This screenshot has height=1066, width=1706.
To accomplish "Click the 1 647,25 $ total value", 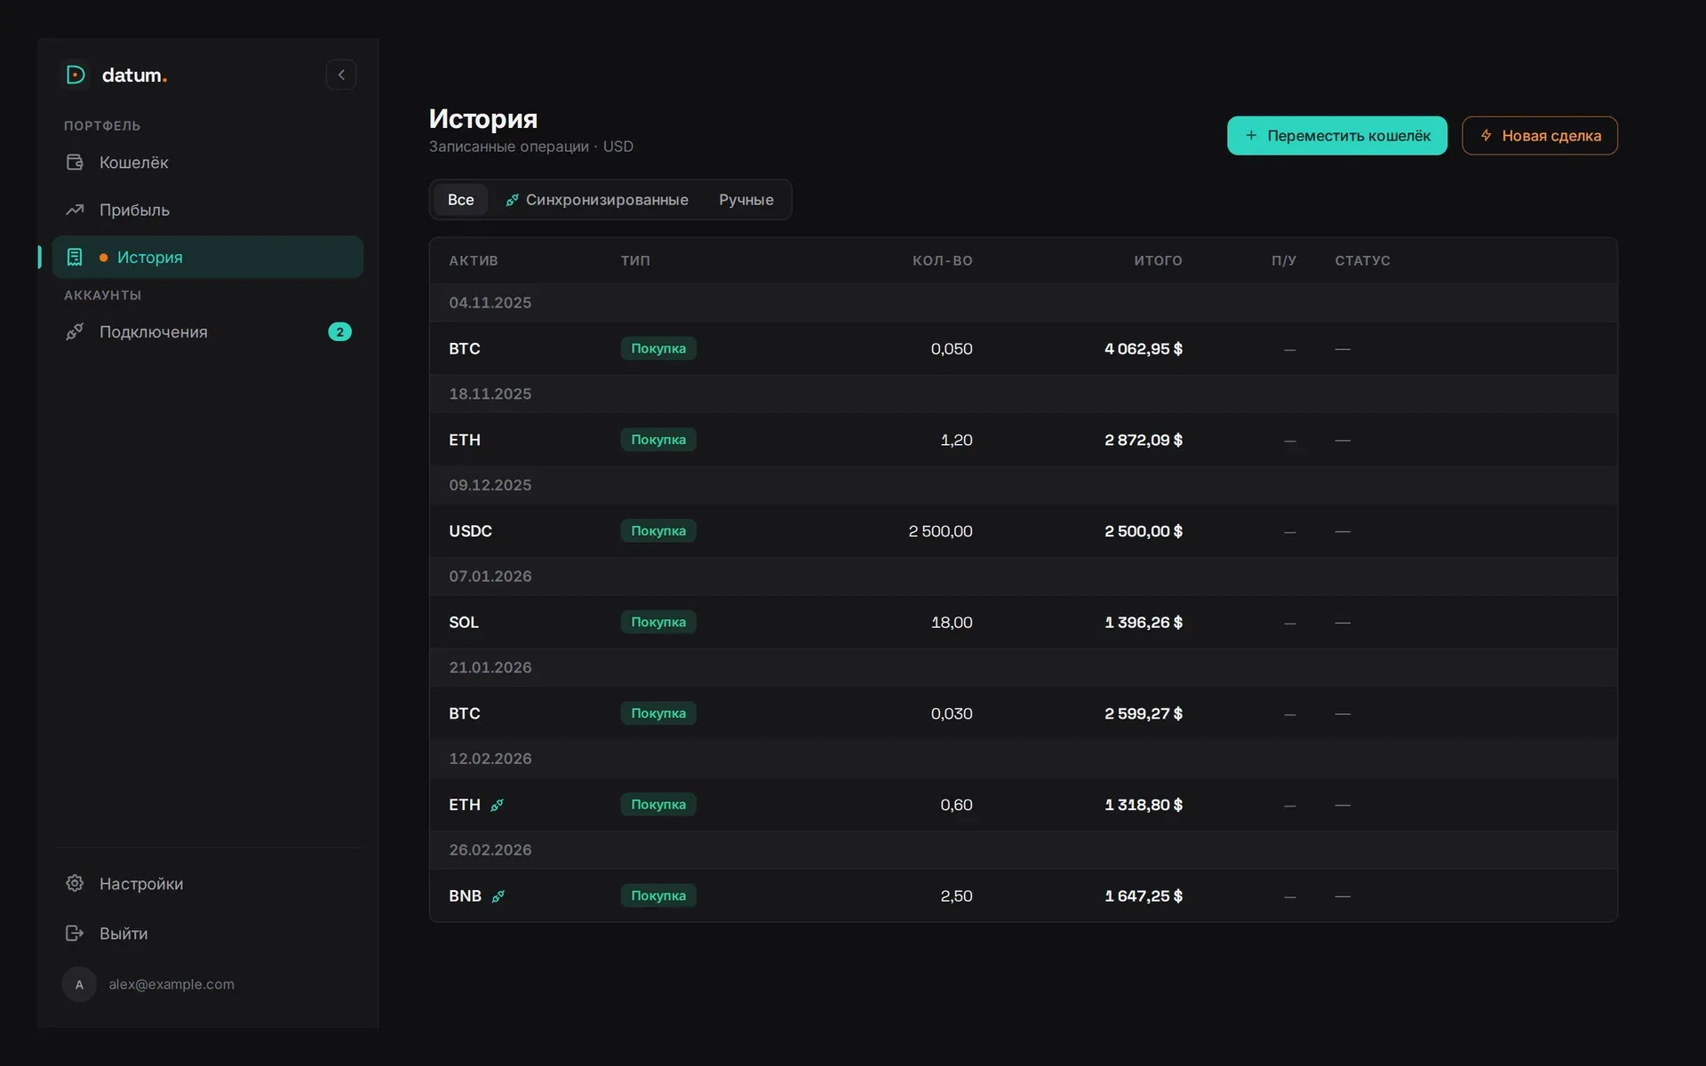I will (1144, 896).
